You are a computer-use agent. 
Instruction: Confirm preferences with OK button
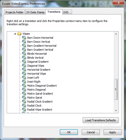(x=69, y=132)
